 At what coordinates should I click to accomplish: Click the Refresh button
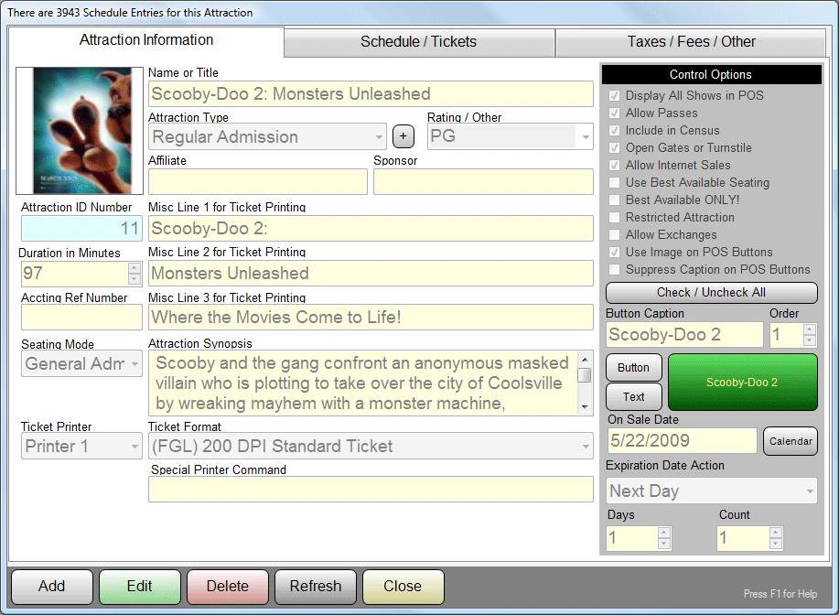coord(315,587)
